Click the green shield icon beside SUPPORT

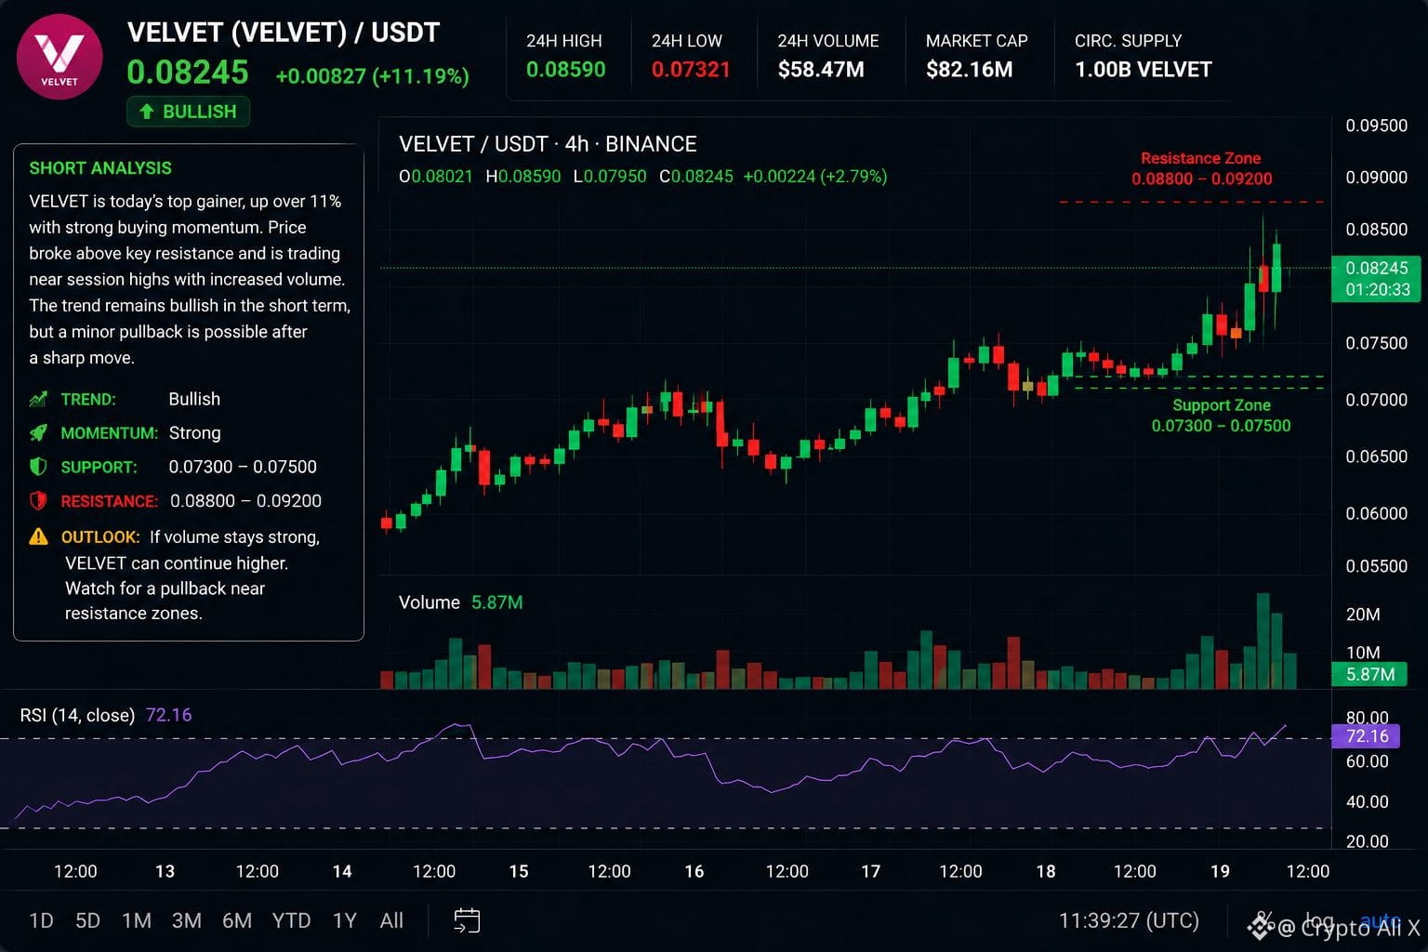coord(38,467)
